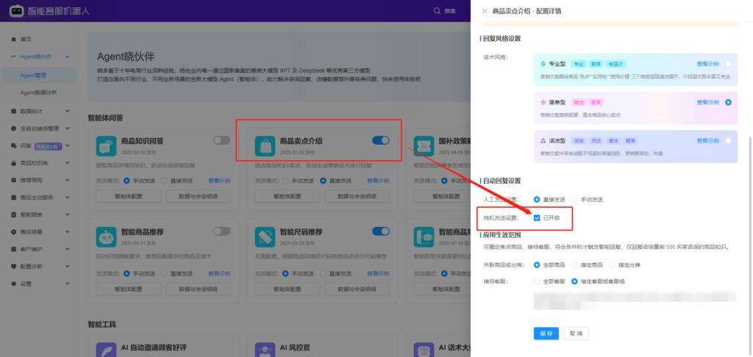Click the blue 保存 button
Screen dimensions: 753x357
point(546,333)
